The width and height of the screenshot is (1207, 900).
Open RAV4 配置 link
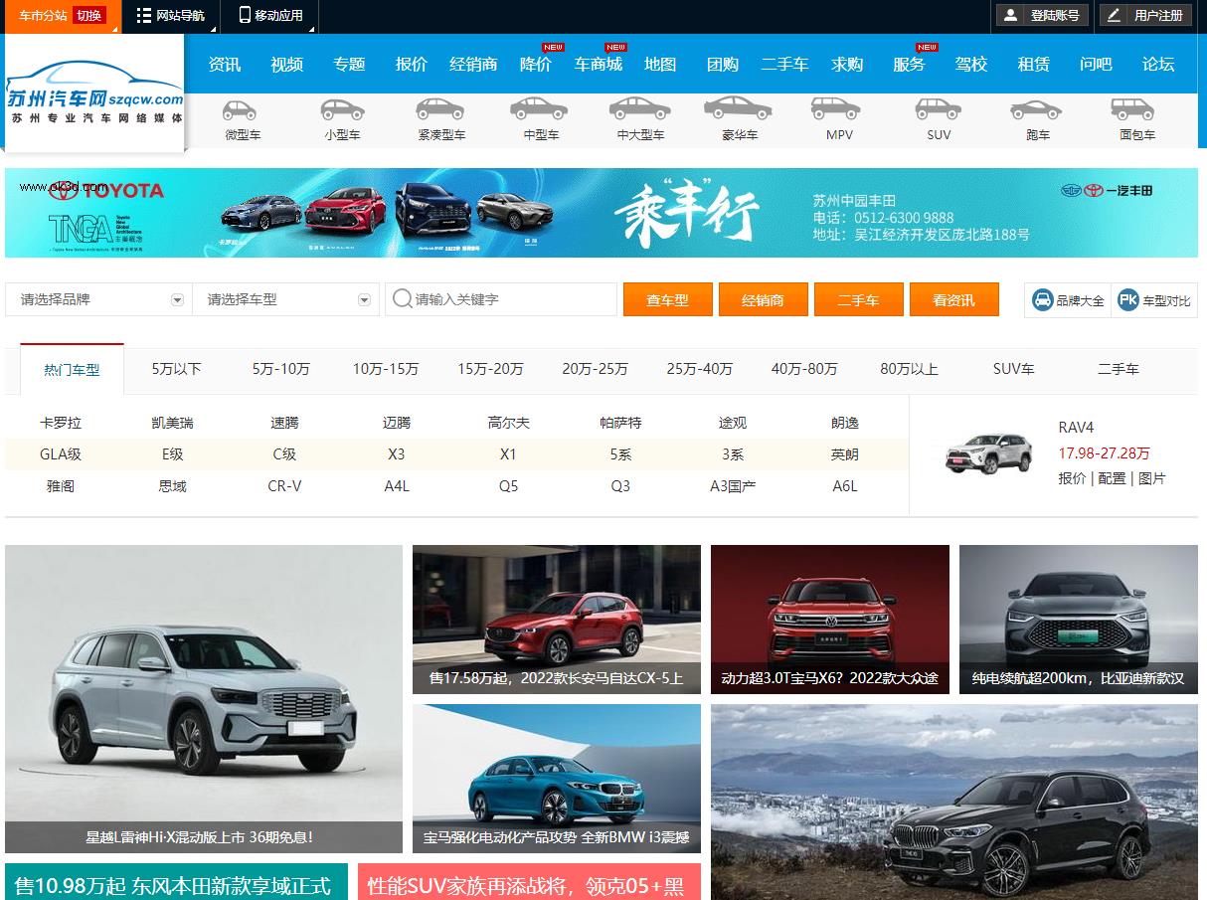pos(1113,478)
